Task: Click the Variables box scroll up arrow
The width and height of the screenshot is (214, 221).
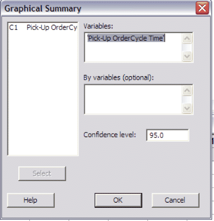Action: [x=187, y=38]
